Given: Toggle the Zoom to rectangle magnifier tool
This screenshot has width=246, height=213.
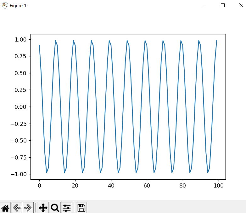Looking at the screenshot, I should coord(55,208).
